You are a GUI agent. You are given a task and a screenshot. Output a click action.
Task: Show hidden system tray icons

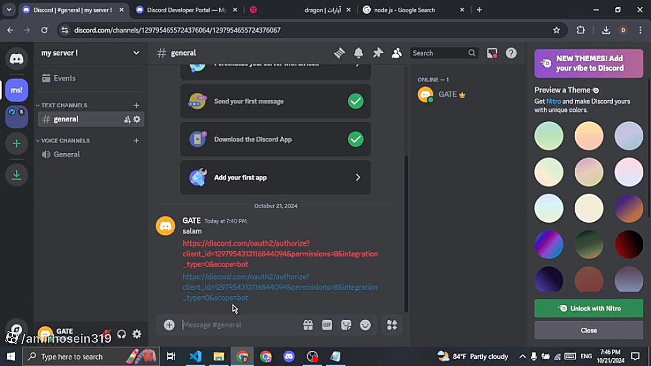point(522,356)
